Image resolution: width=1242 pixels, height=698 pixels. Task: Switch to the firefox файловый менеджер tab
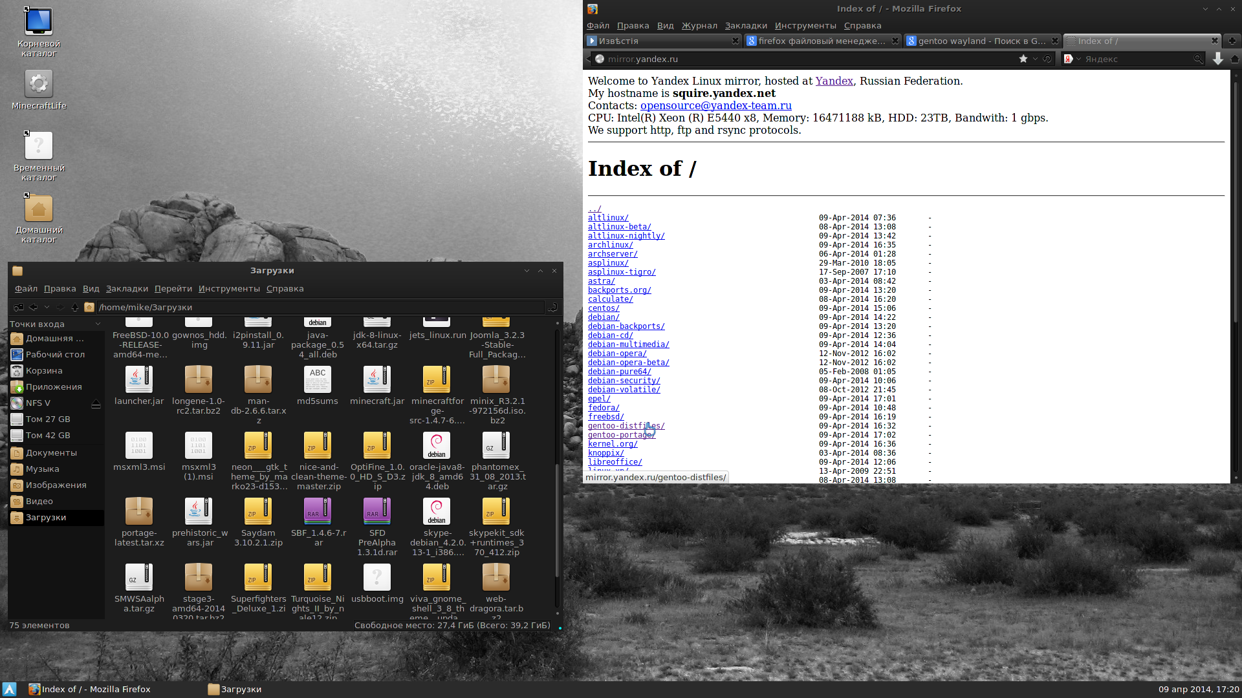(x=822, y=41)
